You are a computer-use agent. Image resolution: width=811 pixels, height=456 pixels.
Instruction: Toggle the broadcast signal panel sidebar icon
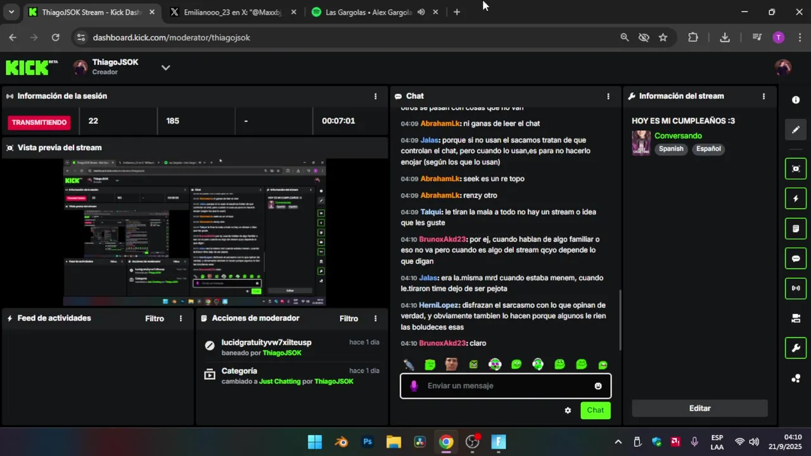[796, 288]
